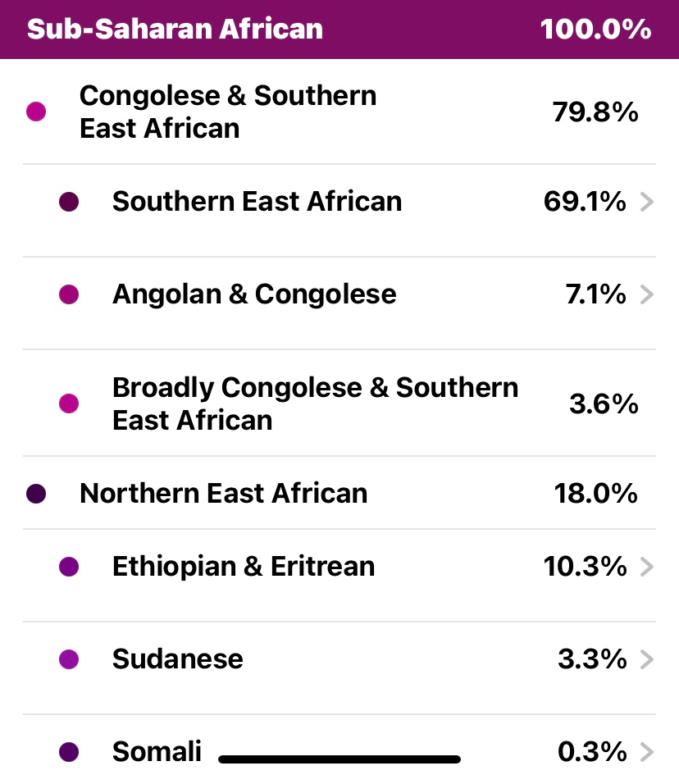Click the dot next to Angolan & Congolese
This screenshot has height=775, width=679.
point(69,294)
